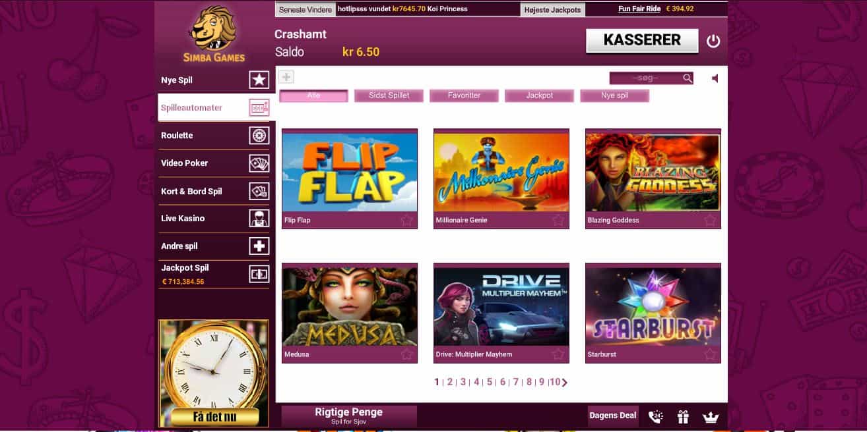Viewport: 867px width, 432px height.
Task: Open the crown VIP icon
Action: (710, 416)
